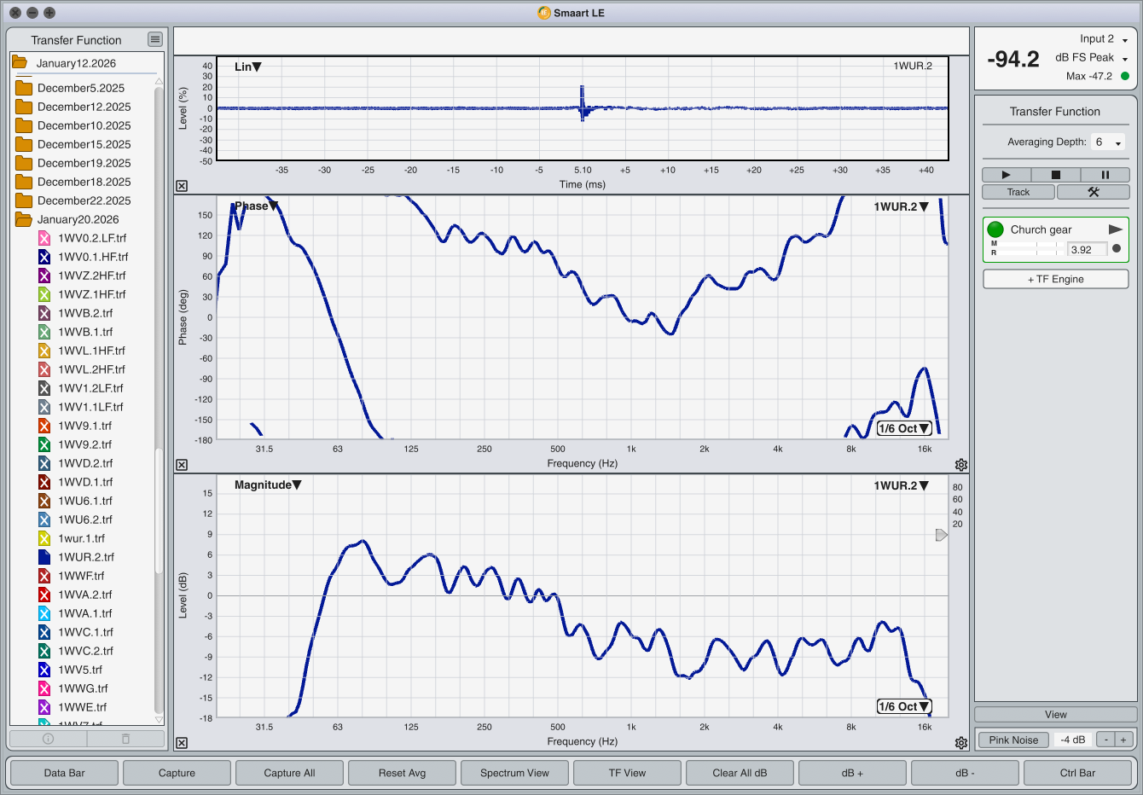Image resolution: width=1143 pixels, height=795 pixels.
Task: Toggle the Pink Noise generator
Action: tap(1013, 740)
